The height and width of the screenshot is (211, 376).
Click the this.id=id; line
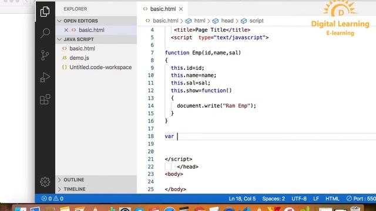pyautogui.click(x=187, y=68)
